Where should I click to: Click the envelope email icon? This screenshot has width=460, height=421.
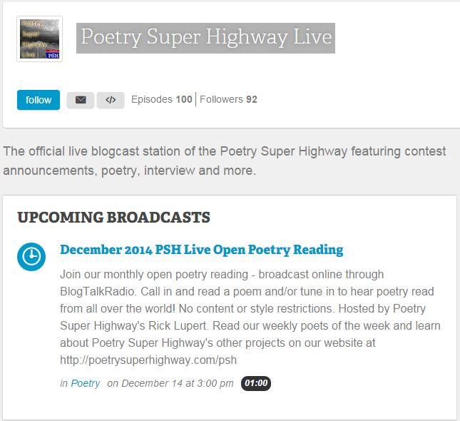click(80, 100)
